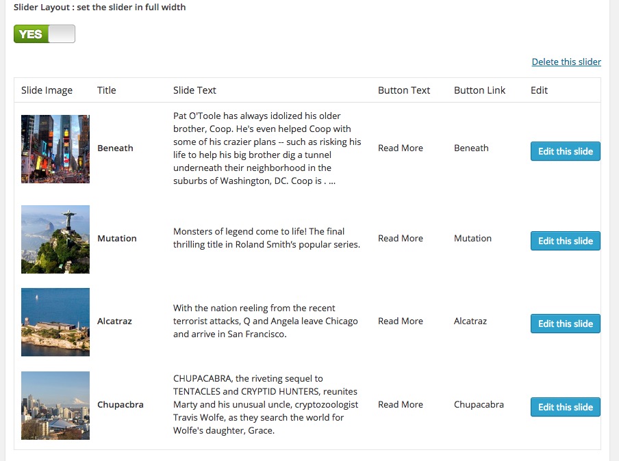Click the Slide Image column header

point(47,90)
